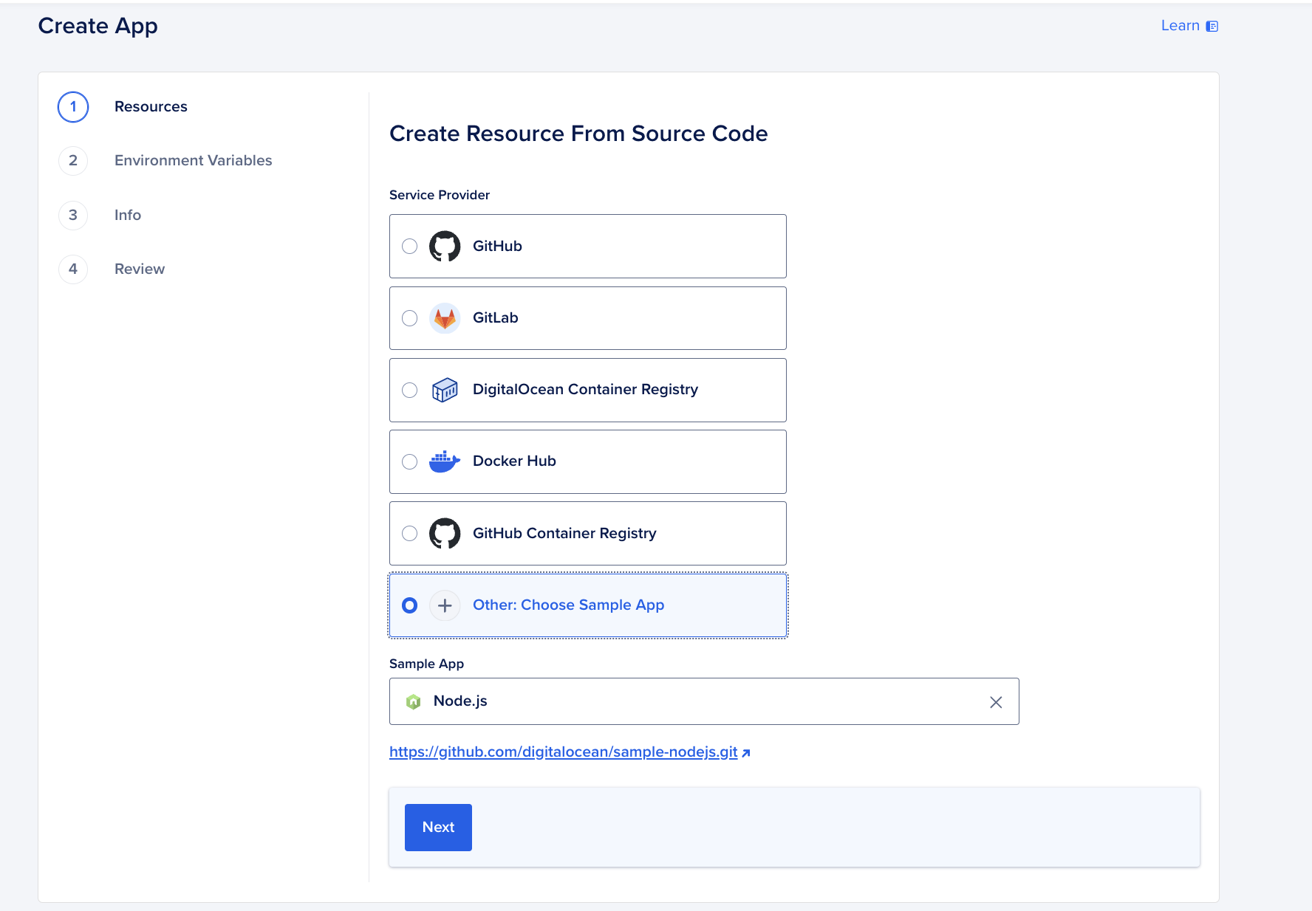Viewport: 1312px width, 911px height.
Task: Click the Node.js hexagon icon
Action: tap(414, 701)
